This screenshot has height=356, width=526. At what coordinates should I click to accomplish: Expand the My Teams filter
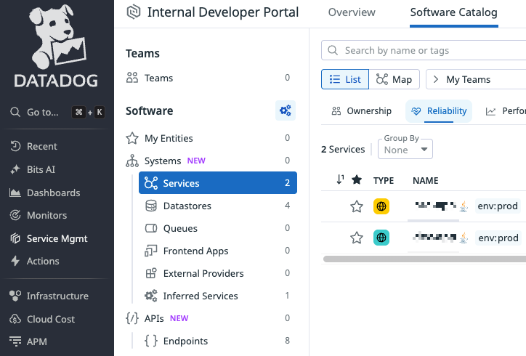(476, 79)
